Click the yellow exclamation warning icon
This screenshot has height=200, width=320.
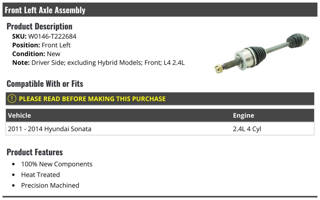tap(12, 99)
